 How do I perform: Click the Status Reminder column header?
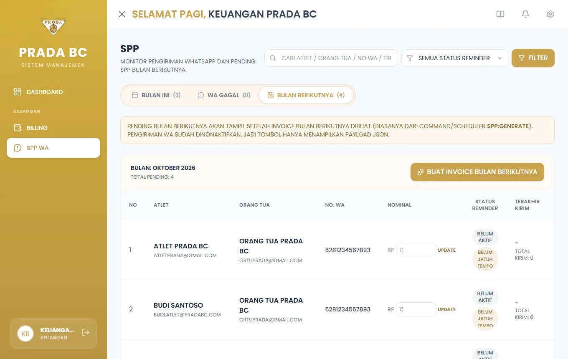pyautogui.click(x=485, y=205)
